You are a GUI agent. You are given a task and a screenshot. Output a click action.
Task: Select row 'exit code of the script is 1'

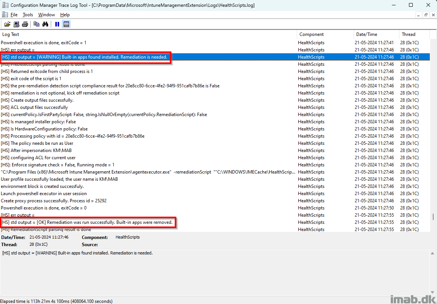tap(215, 79)
